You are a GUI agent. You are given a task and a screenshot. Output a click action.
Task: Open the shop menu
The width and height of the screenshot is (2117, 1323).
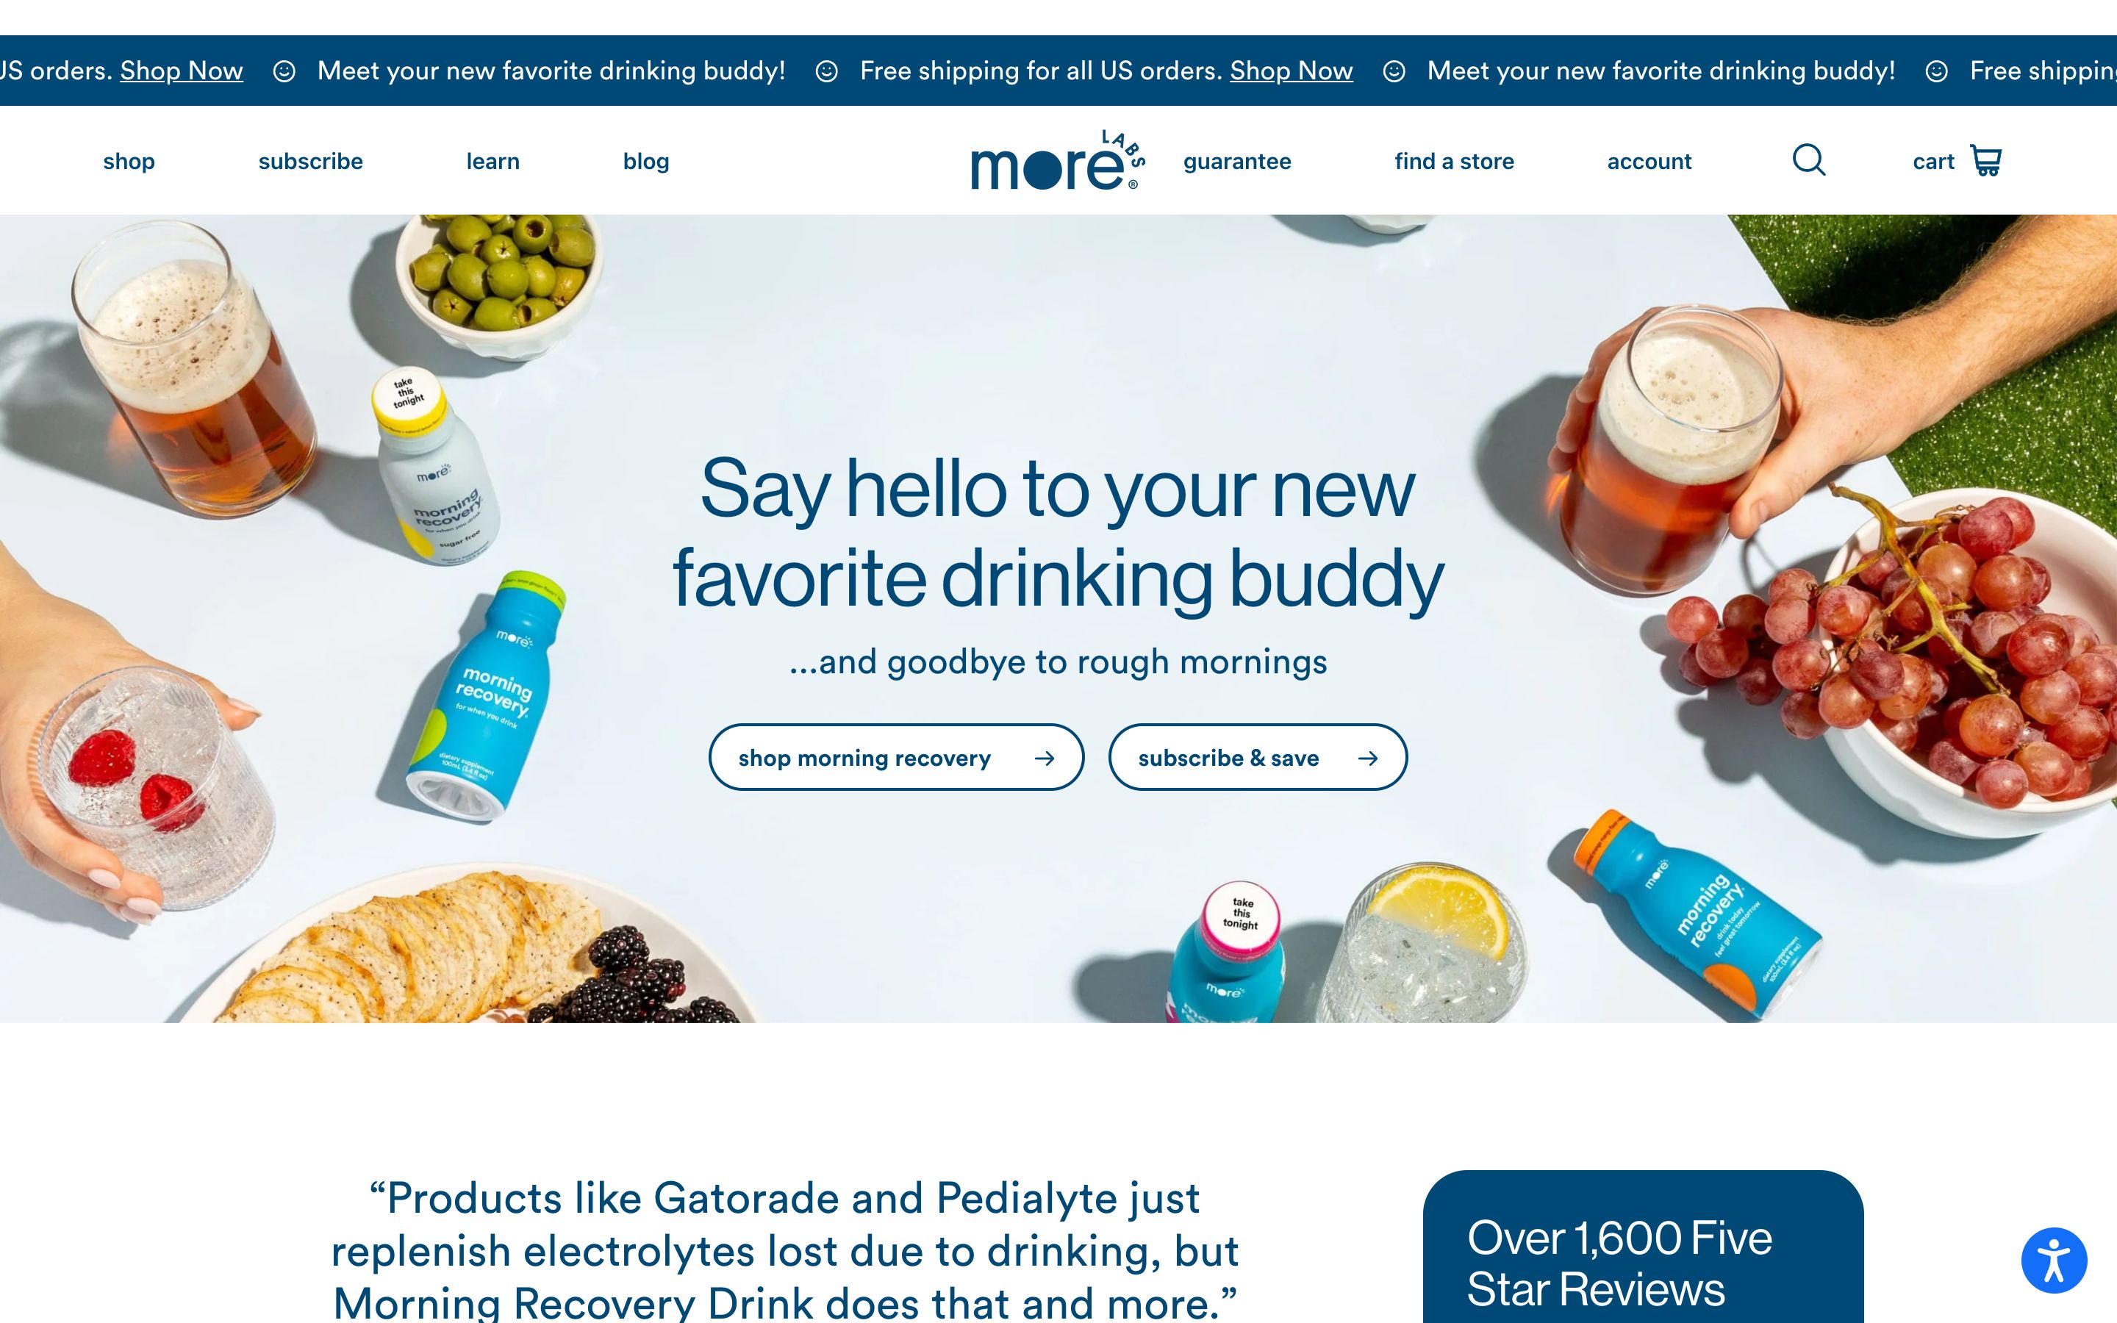129,161
